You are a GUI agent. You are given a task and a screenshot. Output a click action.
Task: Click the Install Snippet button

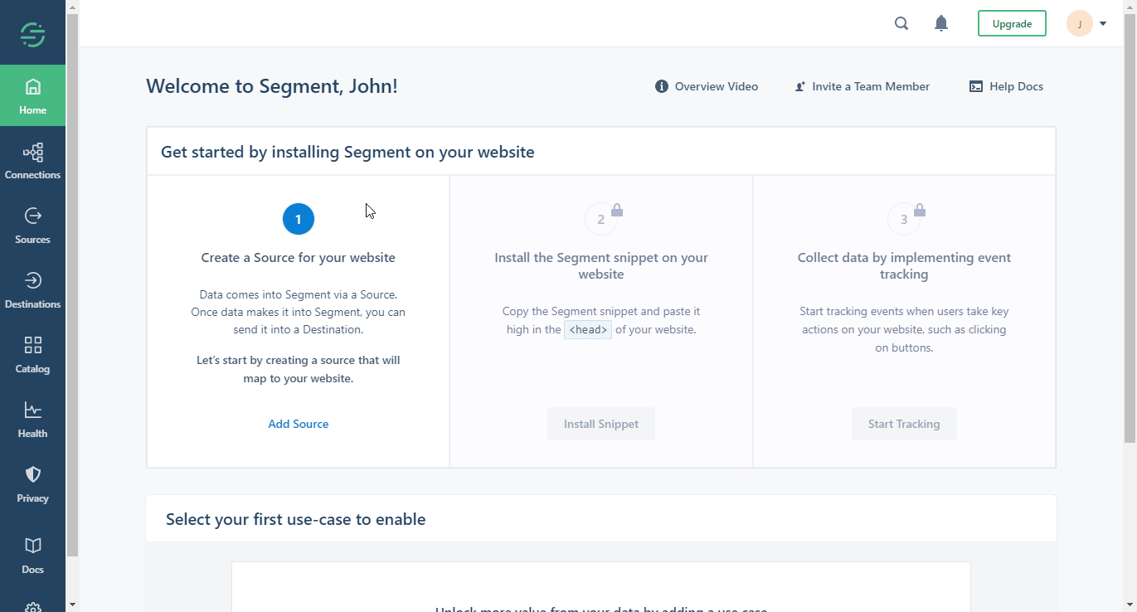coord(600,424)
